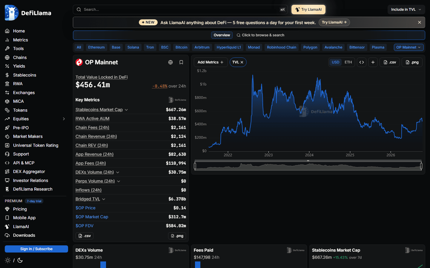The image size is (430, 268).
Task: Click the Yields percent icon
Action: [7, 66]
